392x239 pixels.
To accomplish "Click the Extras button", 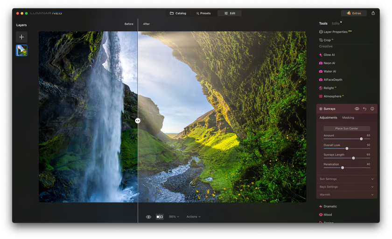I will tap(354, 13).
